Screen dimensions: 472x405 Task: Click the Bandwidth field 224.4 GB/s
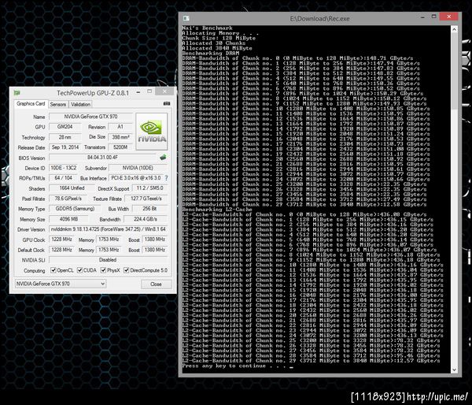[x=146, y=219]
